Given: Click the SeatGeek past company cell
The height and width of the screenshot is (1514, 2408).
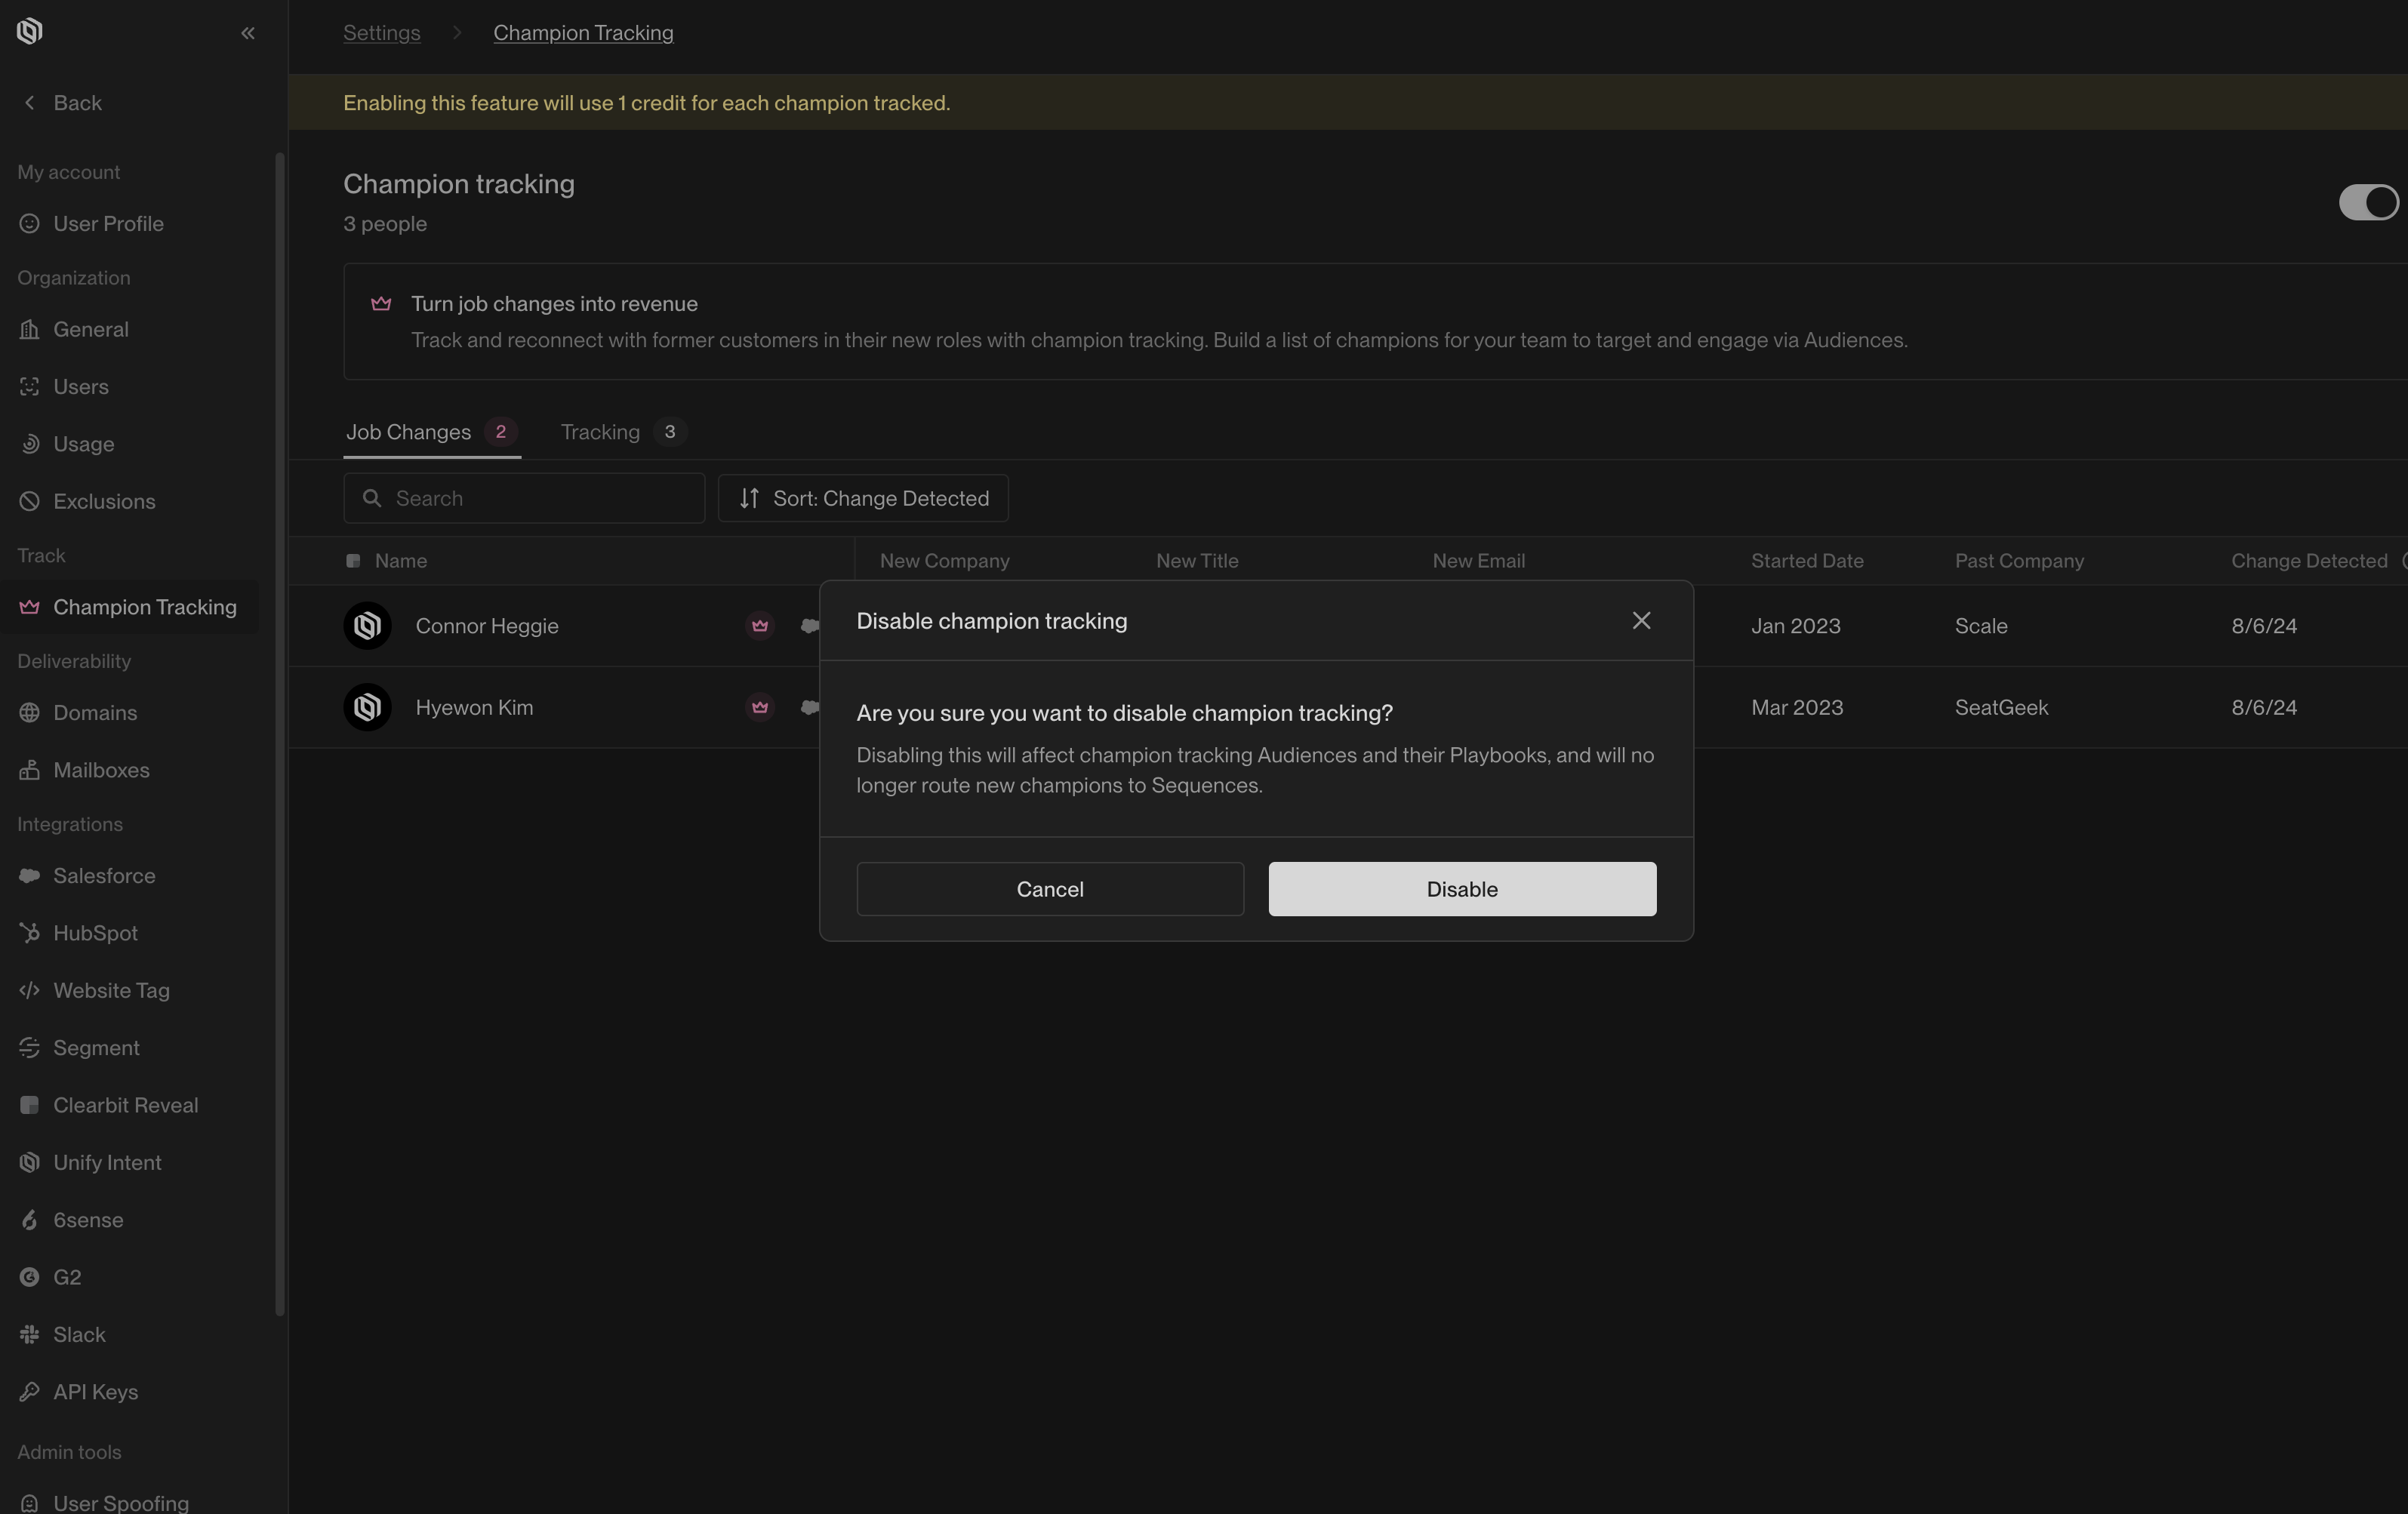Looking at the screenshot, I should click(x=2001, y=707).
